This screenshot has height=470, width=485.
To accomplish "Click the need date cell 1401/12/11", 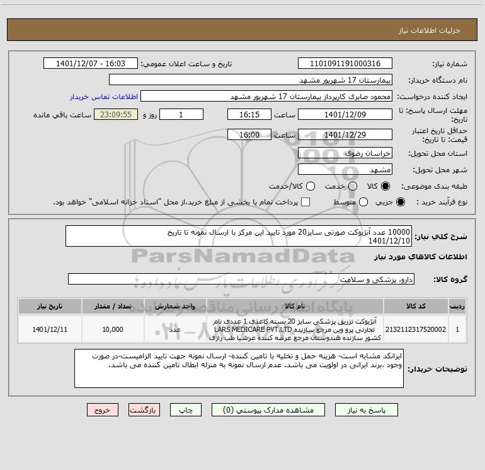I will pyautogui.click(x=50, y=329).
